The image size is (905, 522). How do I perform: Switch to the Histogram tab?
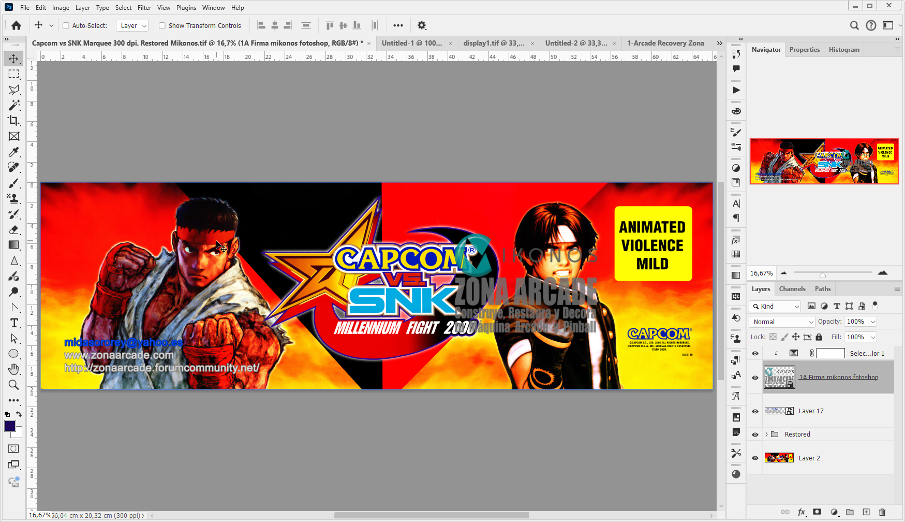[x=844, y=50]
